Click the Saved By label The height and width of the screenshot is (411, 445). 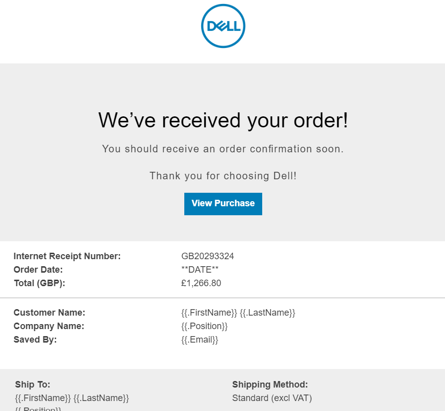click(35, 340)
